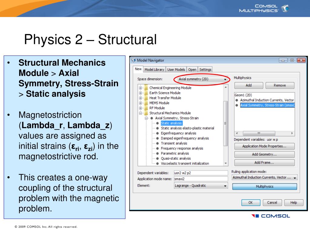Click the Add multiphysics button
Image resolution: width=310 pixels, height=233 pixels.
249,85
